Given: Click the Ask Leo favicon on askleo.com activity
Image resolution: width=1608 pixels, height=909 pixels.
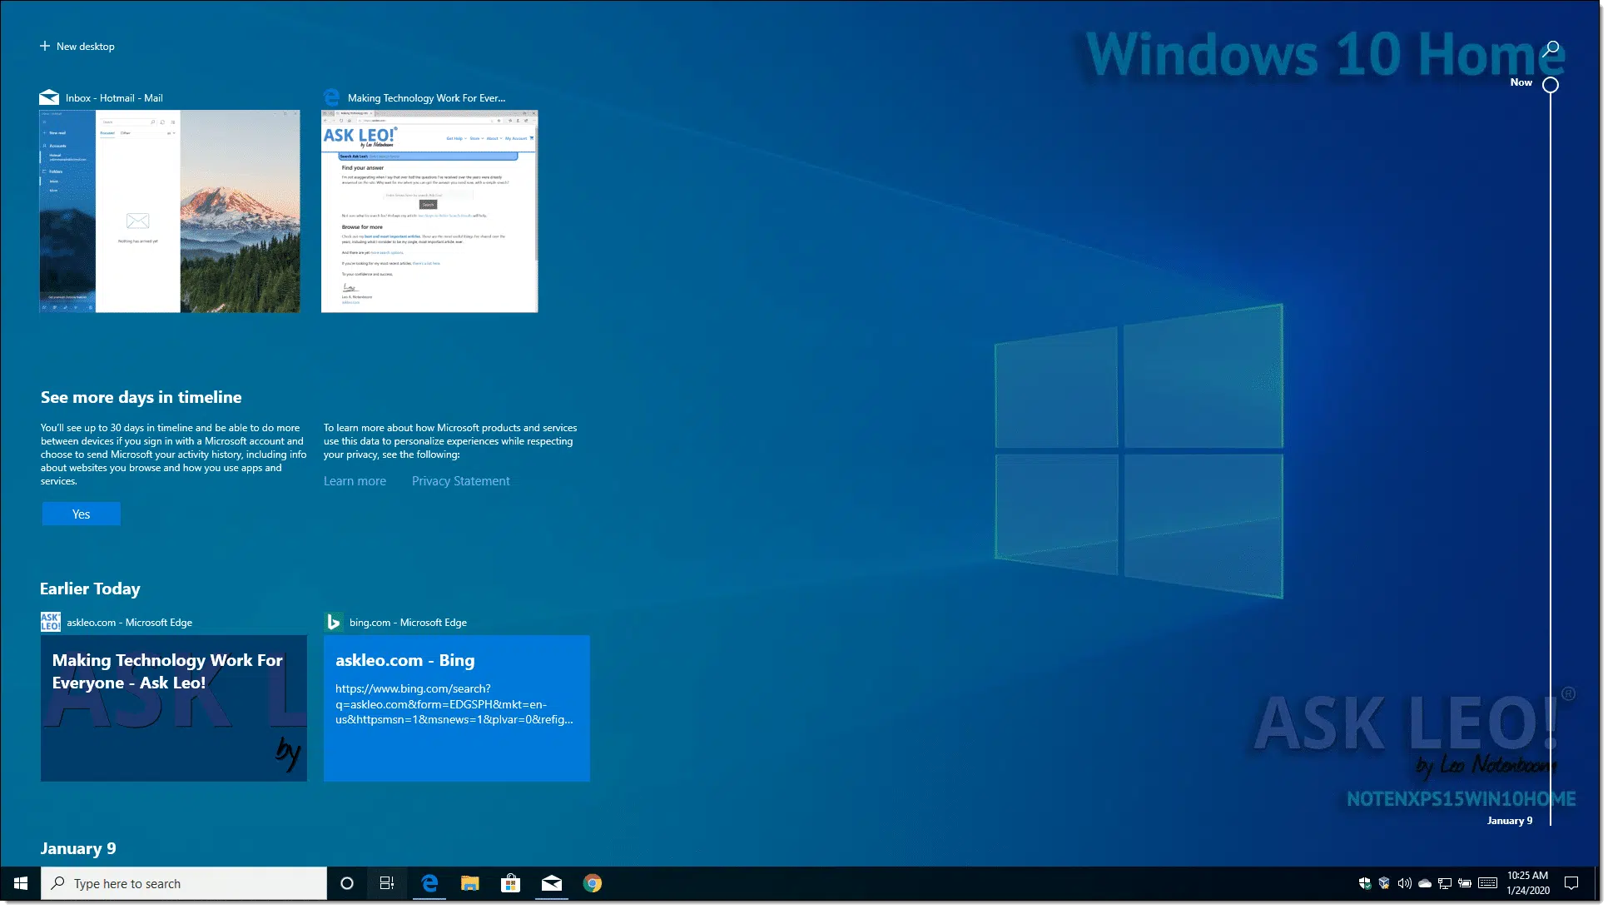Looking at the screenshot, I should click(x=50, y=622).
